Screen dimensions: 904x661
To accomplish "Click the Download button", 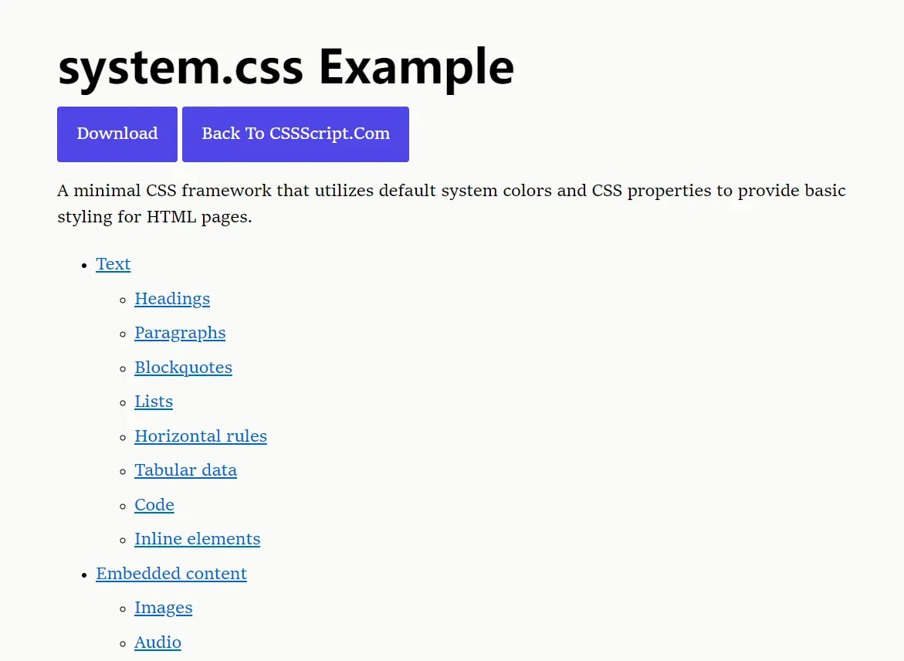I will (x=117, y=134).
